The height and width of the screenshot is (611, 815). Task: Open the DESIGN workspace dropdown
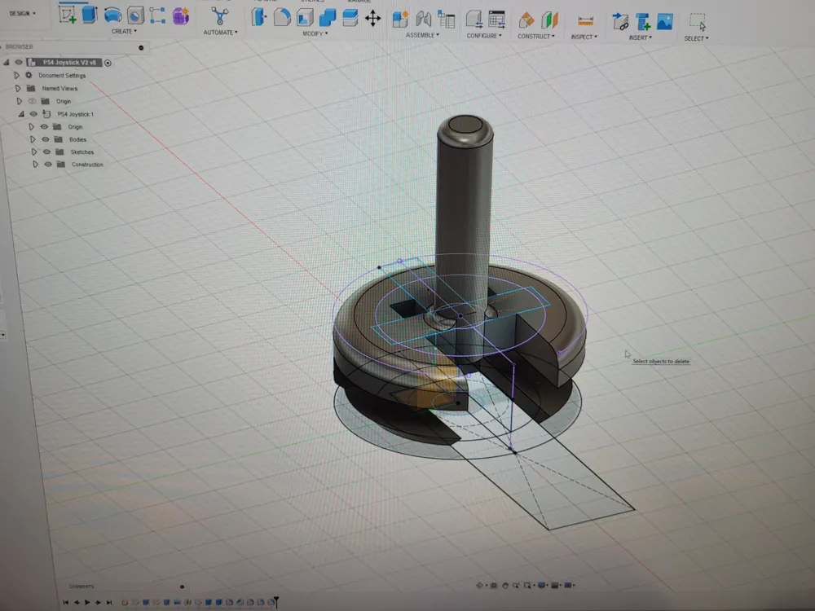point(23,13)
